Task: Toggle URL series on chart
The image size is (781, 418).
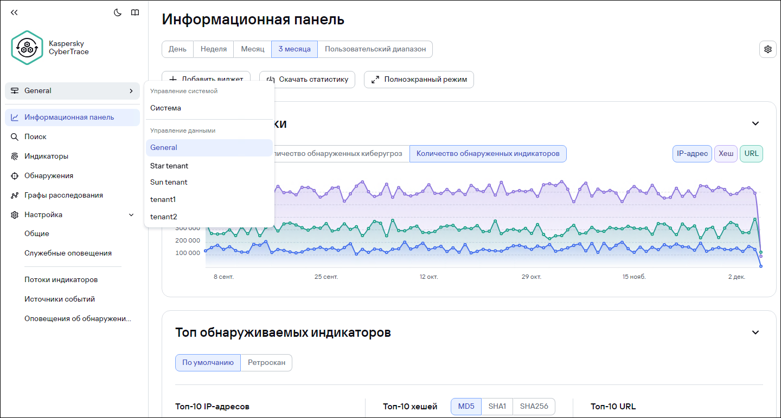Action: pos(751,154)
